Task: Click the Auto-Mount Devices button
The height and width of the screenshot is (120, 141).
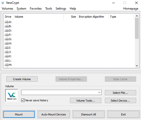Action: click(54, 114)
